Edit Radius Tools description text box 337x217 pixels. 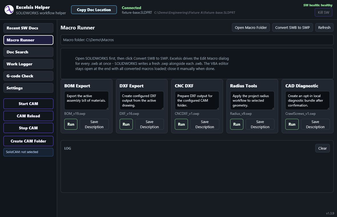[x=252, y=101]
